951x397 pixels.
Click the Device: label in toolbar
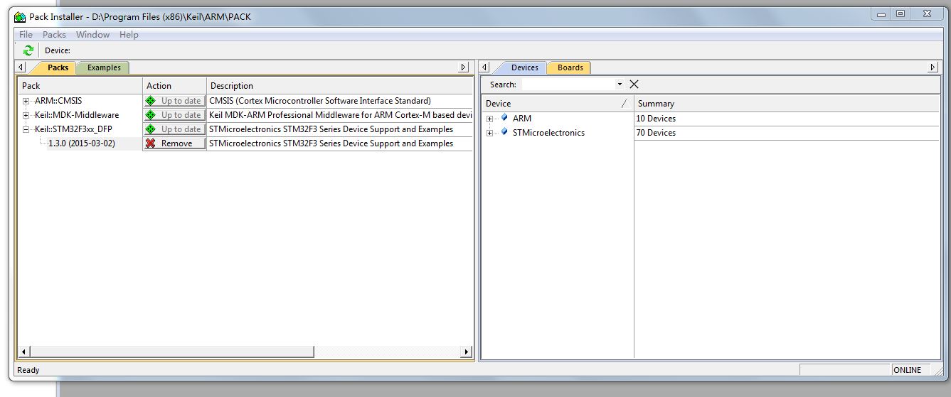[x=58, y=50]
